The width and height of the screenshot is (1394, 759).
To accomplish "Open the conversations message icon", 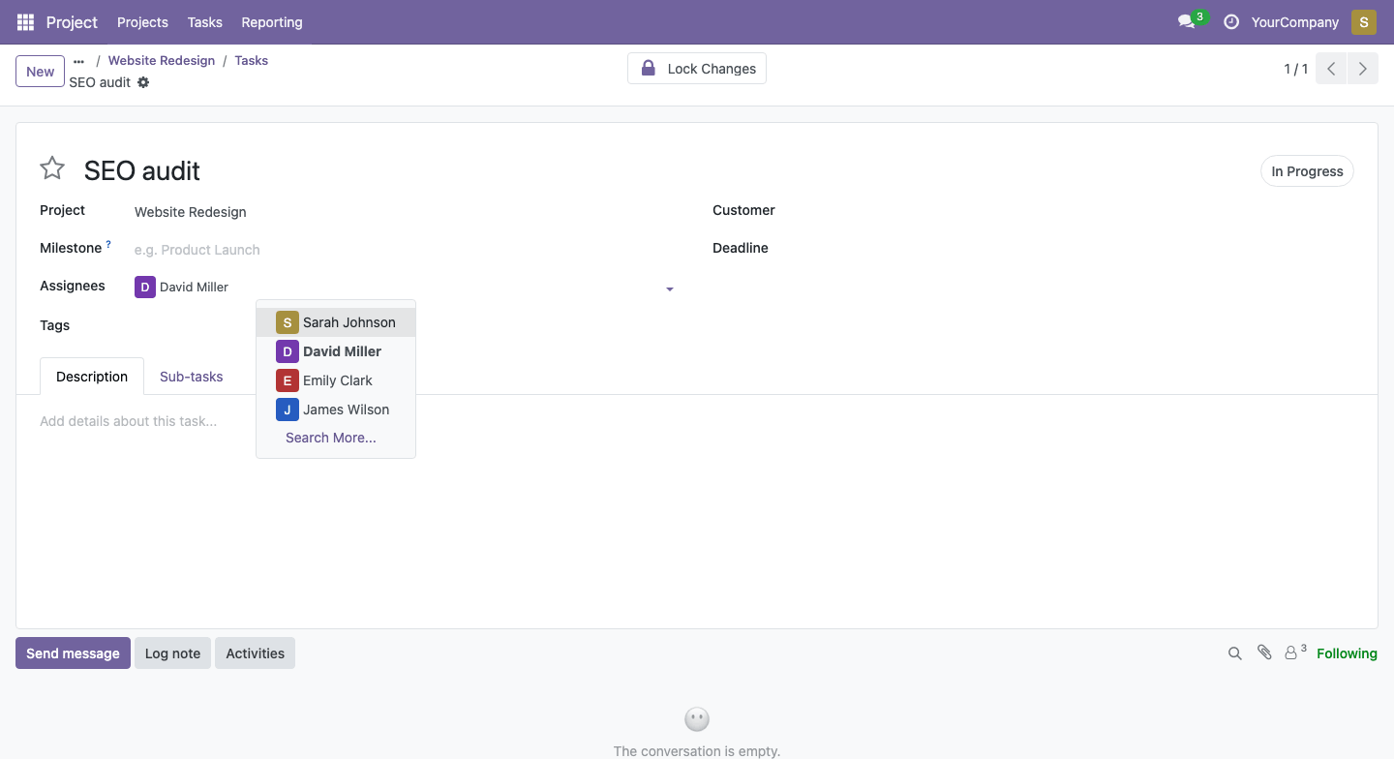I will coord(1186,22).
